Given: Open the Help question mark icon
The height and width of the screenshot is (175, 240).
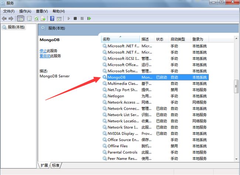Looking at the screenshot, I should (52, 18).
